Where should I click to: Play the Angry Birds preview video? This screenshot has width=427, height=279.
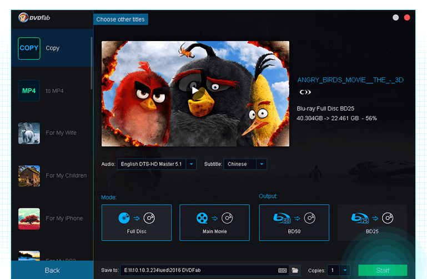coord(195,91)
